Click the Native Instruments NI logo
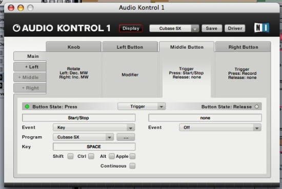 (261, 28)
